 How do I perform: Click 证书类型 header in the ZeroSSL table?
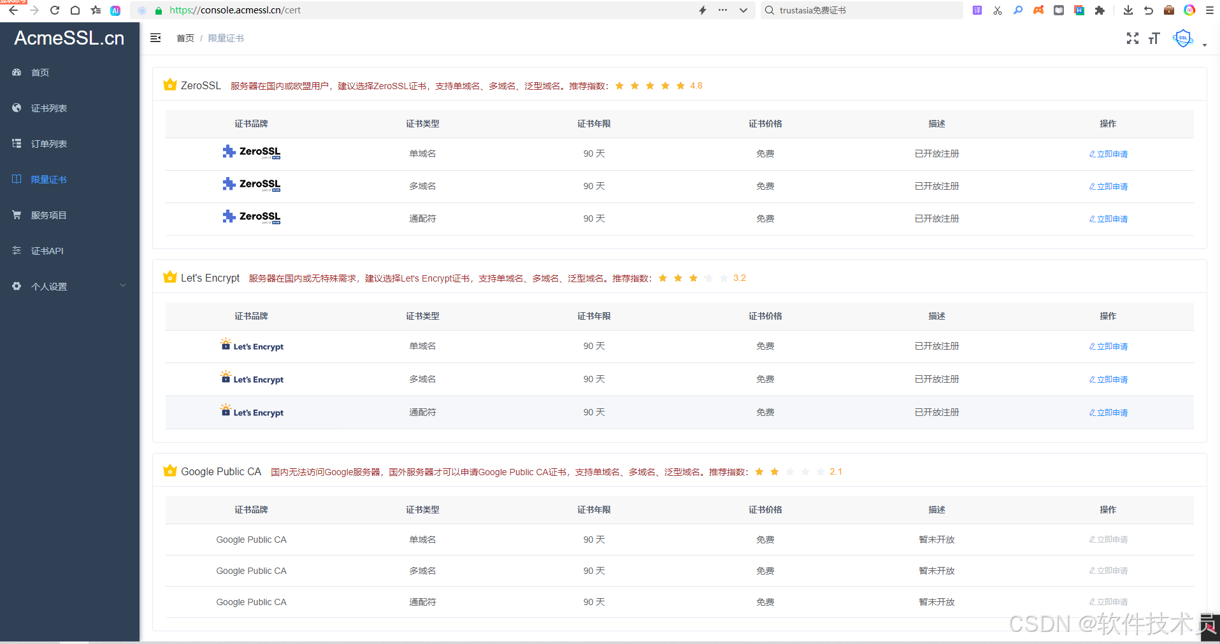pos(422,124)
